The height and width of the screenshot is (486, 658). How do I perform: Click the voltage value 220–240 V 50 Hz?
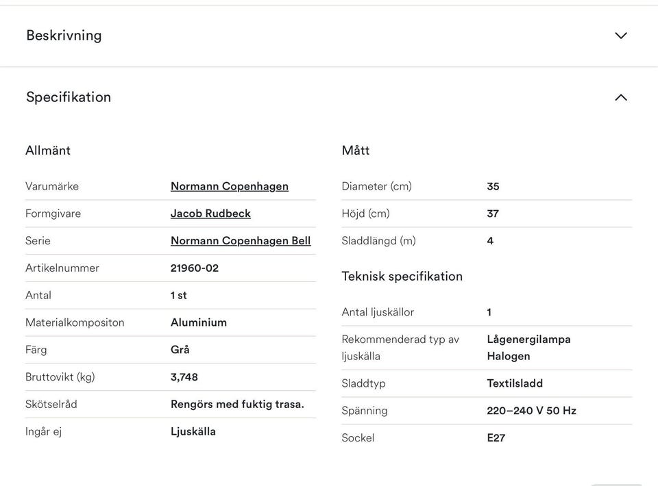point(531,411)
